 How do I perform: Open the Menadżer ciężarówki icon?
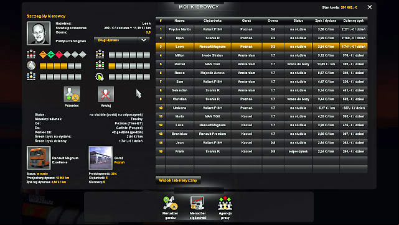click(x=197, y=203)
